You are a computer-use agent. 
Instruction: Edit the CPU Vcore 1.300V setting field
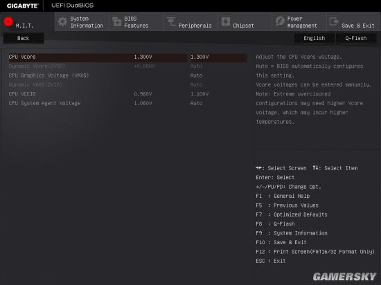(218, 57)
